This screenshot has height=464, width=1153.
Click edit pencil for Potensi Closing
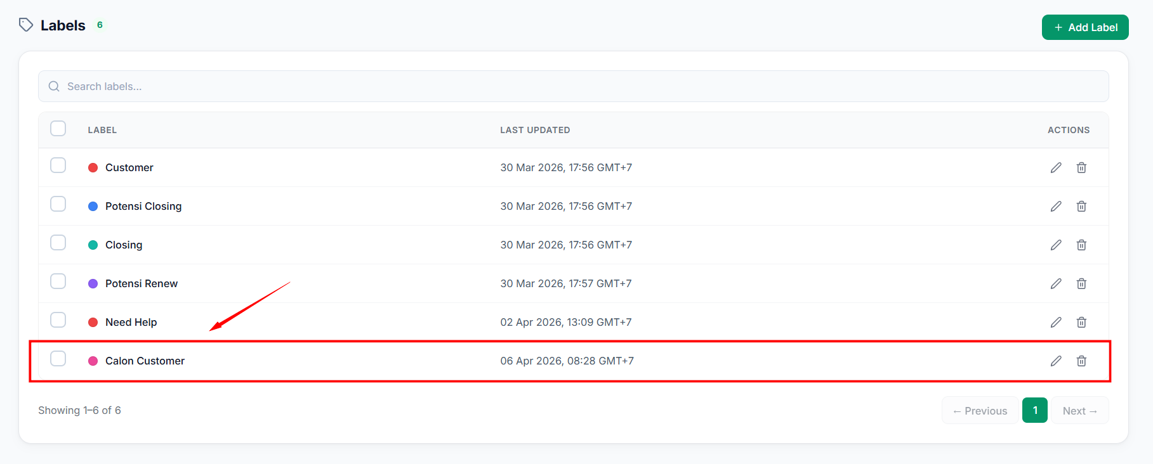click(1056, 206)
